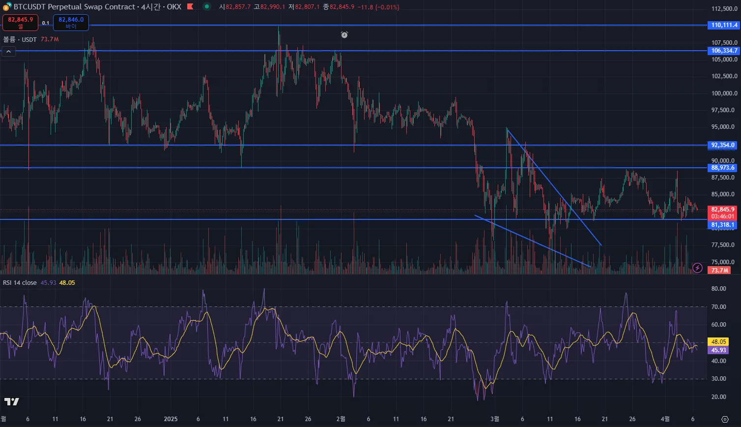Click the 40.00 RSI axis label
741x427 pixels.
coord(719,361)
